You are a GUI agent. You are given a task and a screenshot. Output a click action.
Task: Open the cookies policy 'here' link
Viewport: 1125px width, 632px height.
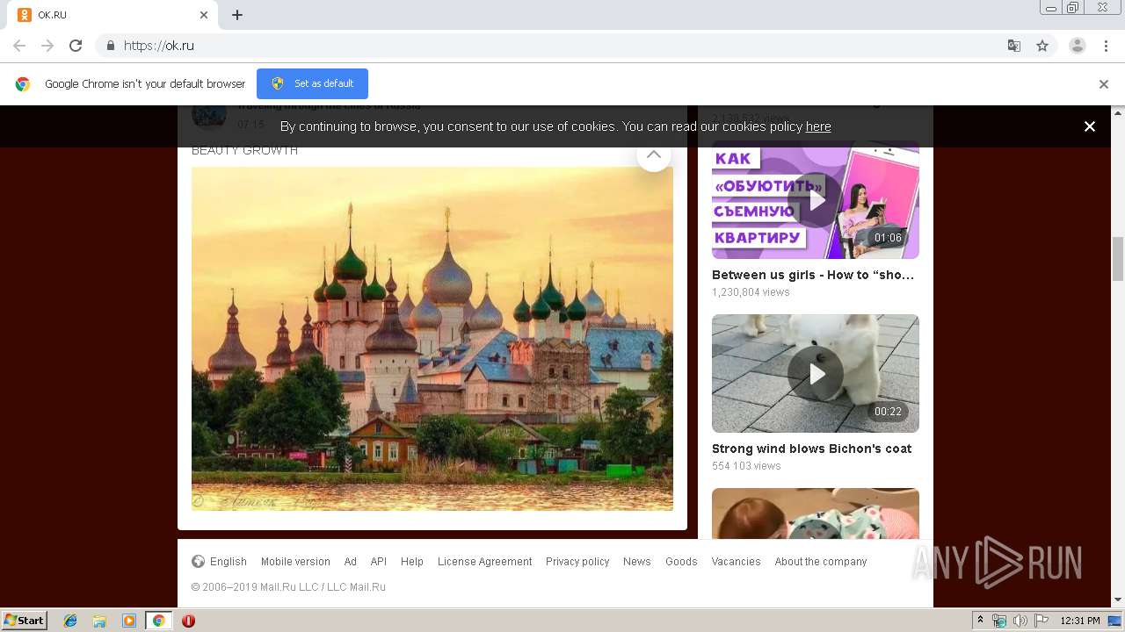(x=818, y=126)
